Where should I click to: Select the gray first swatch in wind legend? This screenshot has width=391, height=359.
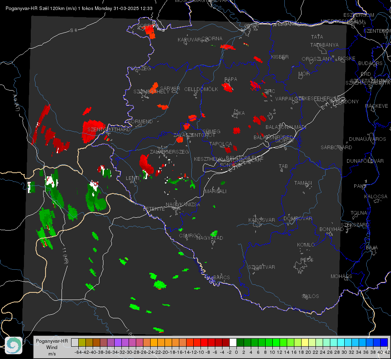(x=75, y=343)
